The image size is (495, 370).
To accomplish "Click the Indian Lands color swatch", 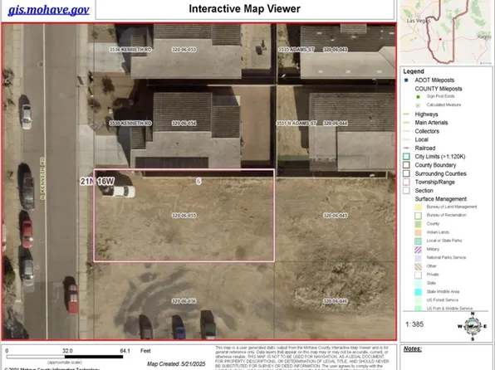I will click(418, 232).
